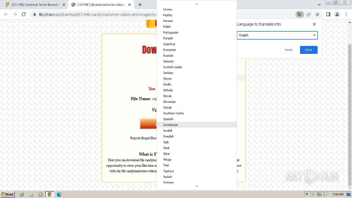Pick Punjabi in the list

tap(197, 38)
